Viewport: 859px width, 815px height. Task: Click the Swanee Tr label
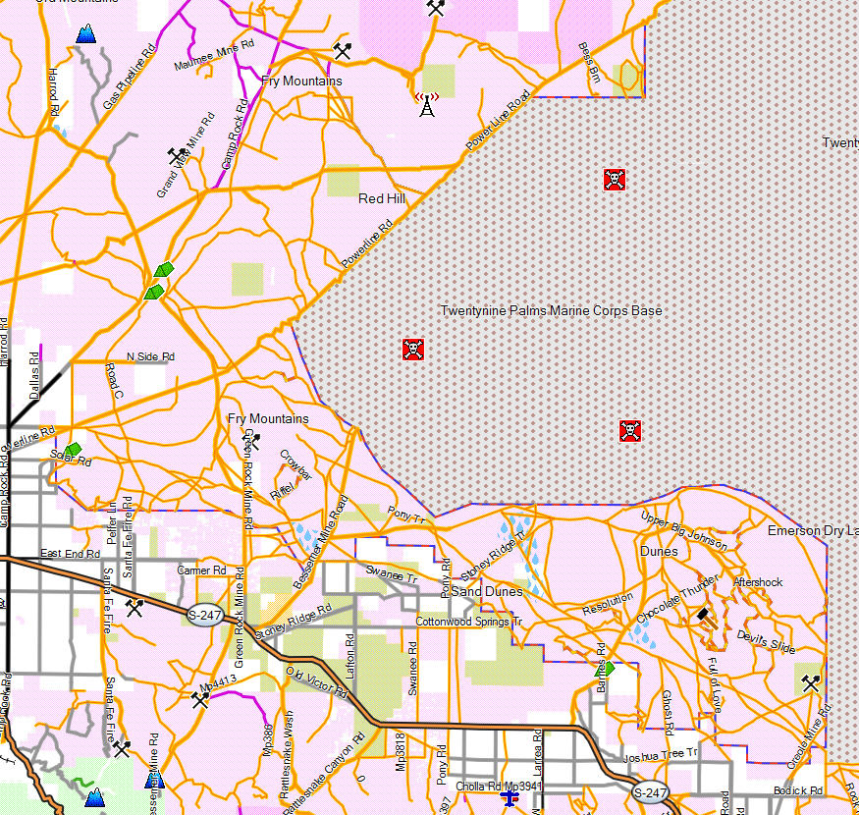click(x=391, y=574)
